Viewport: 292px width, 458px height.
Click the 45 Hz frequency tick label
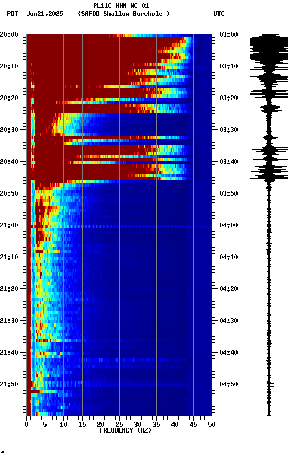click(193, 425)
